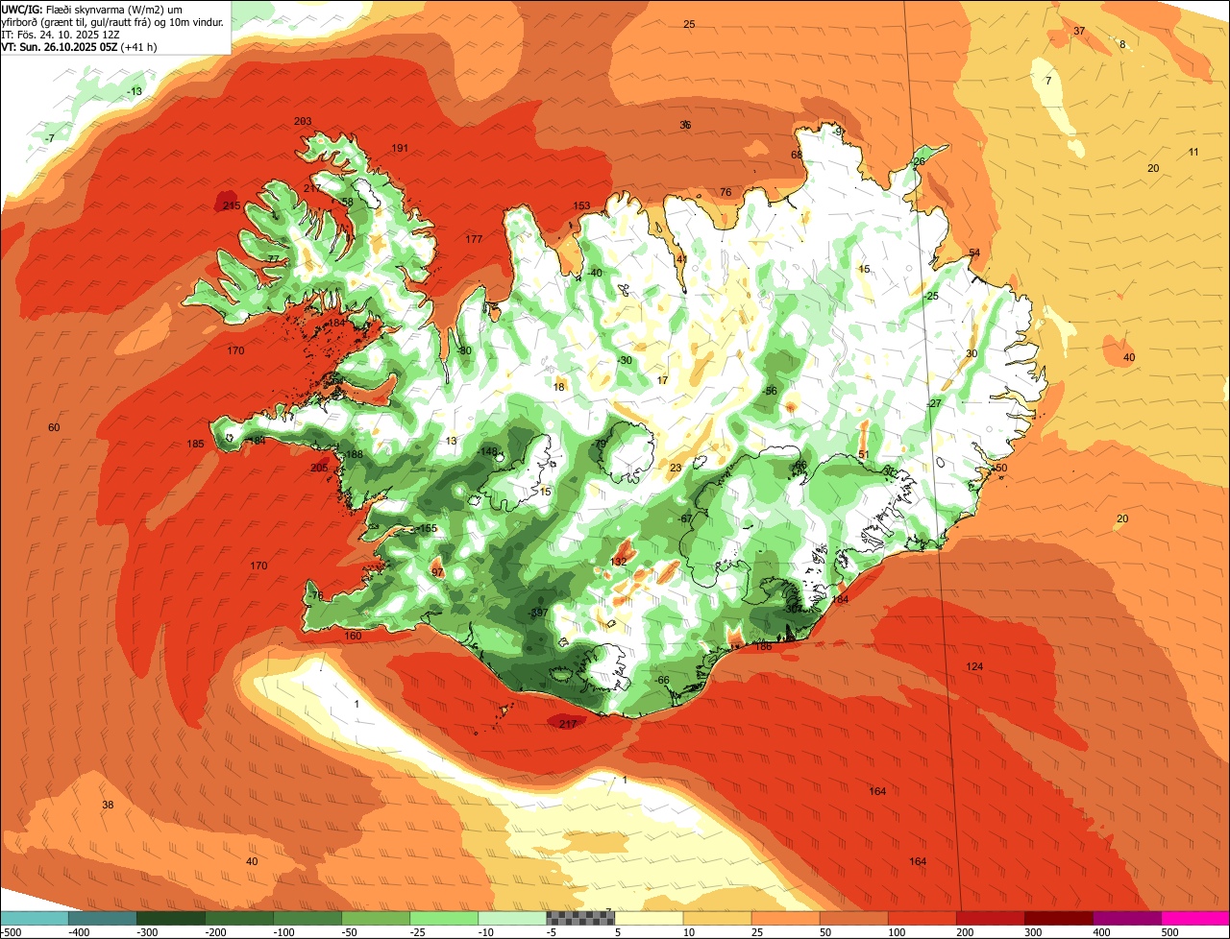The width and height of the screenshot is (1230, 939).
Task: Click the '500' legend label
Action: coord(1170,932)
